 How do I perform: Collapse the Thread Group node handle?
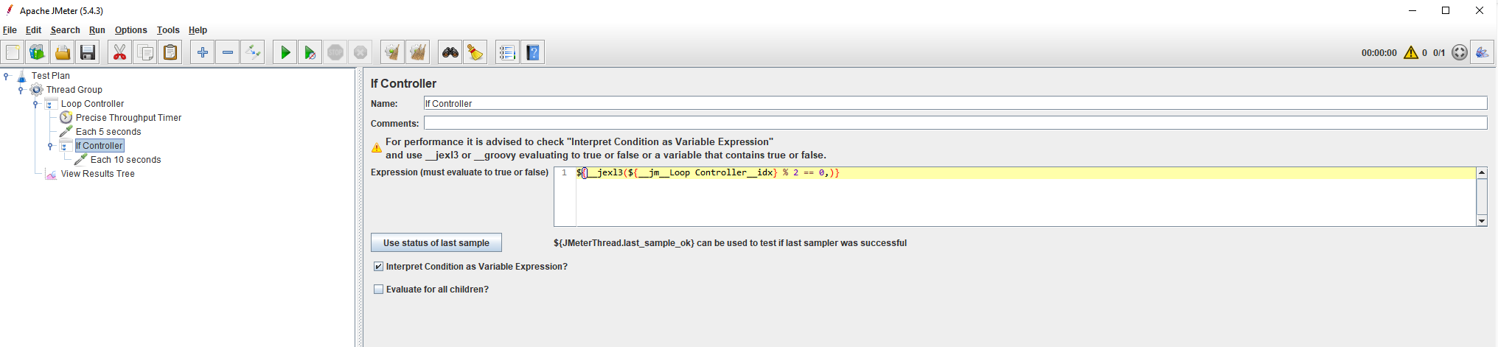(x=21, y=90)
